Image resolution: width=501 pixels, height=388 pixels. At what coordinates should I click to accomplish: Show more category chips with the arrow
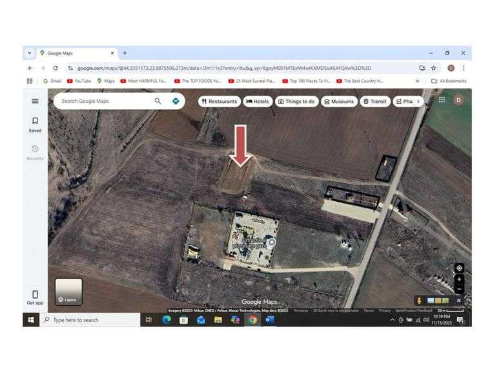(418, 101)
